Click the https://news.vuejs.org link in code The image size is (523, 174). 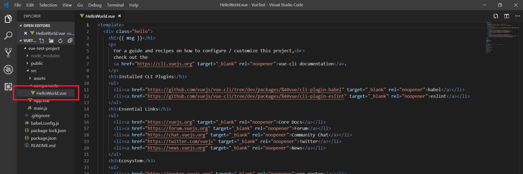(x=176, y=148)
